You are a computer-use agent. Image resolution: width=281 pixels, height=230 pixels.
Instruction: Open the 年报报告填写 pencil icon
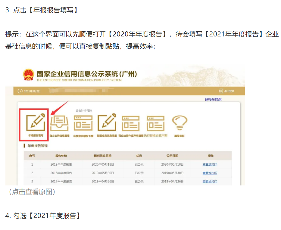point(36,122)
